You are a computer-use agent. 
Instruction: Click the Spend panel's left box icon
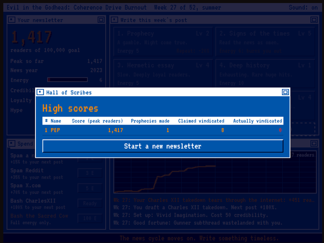12,143
